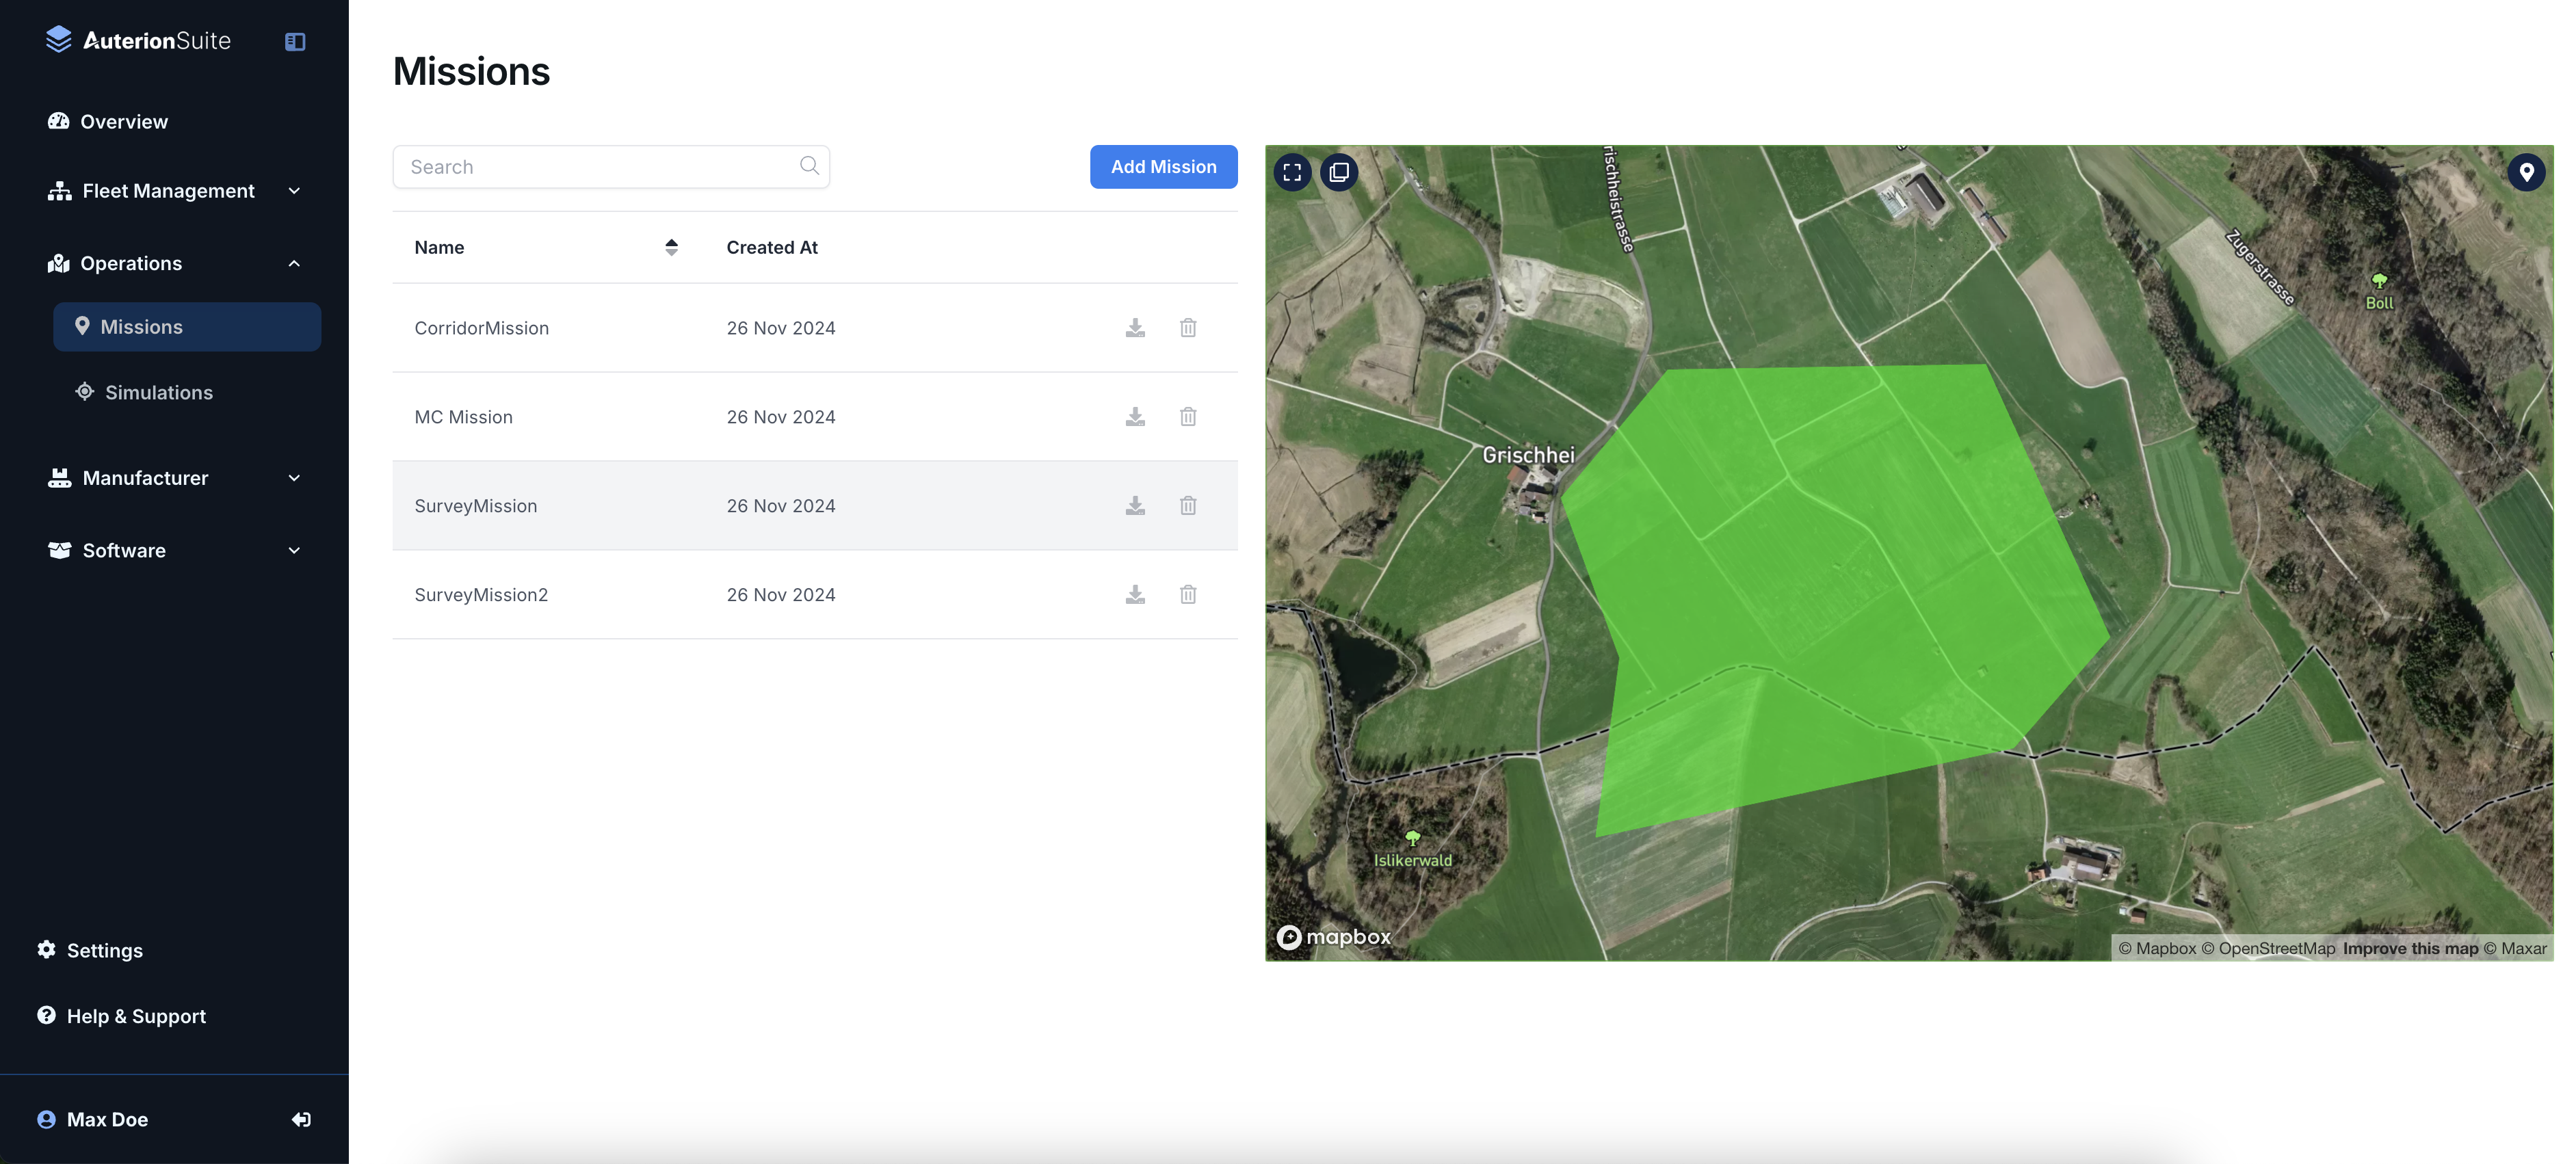Delete the MC Mission entry

pyautogui.click(x=1188, y=417)
